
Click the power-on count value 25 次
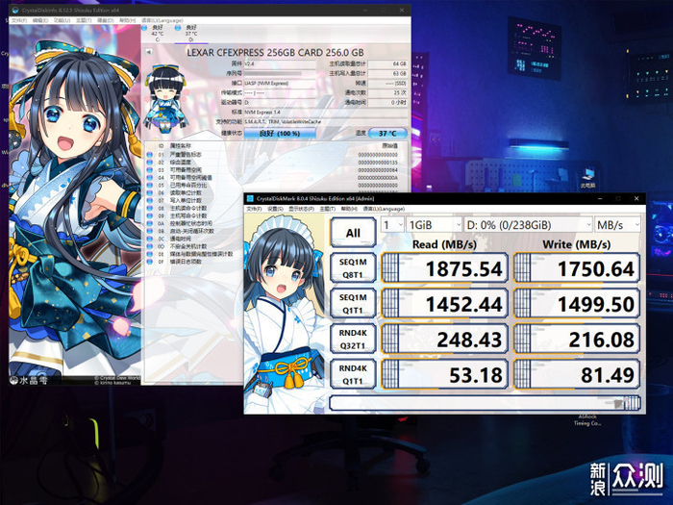387,92
